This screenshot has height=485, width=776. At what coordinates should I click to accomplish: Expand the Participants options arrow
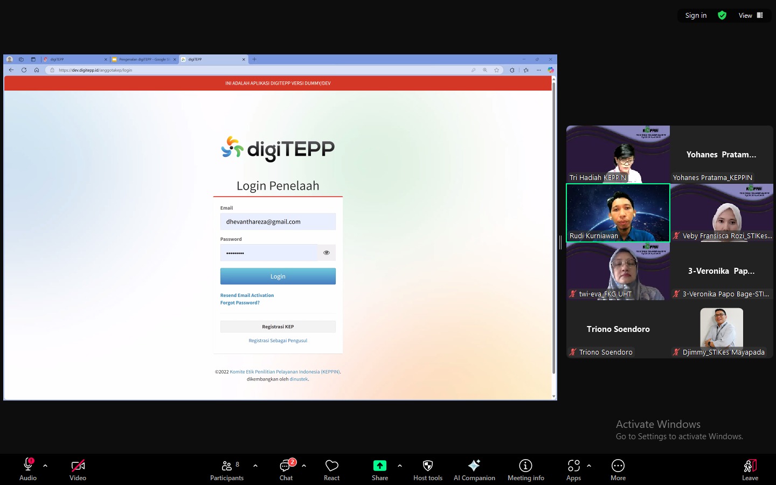pos(255,466)
